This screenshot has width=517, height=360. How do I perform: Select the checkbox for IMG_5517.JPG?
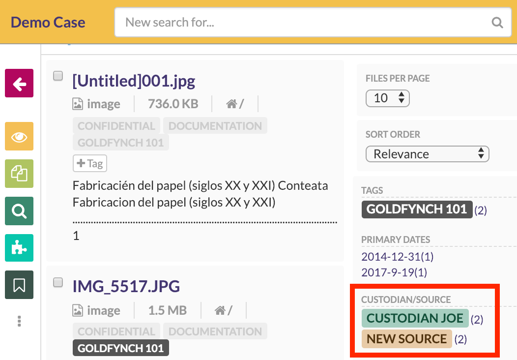tap(58, 282)
